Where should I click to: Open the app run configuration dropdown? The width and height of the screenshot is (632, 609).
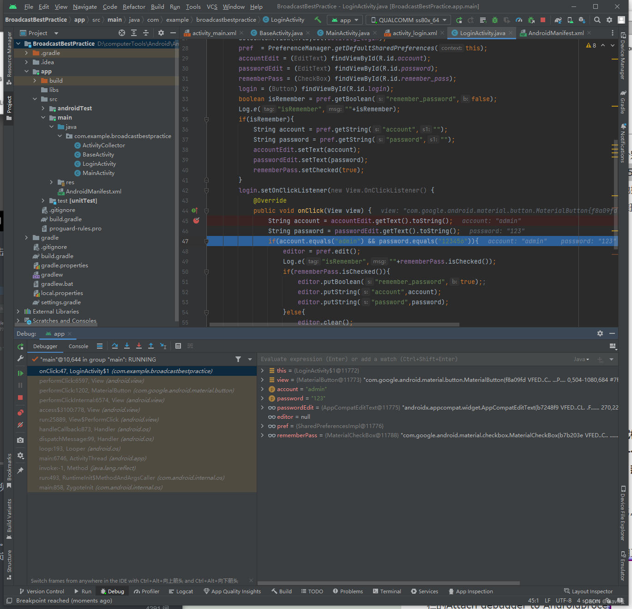345,20
